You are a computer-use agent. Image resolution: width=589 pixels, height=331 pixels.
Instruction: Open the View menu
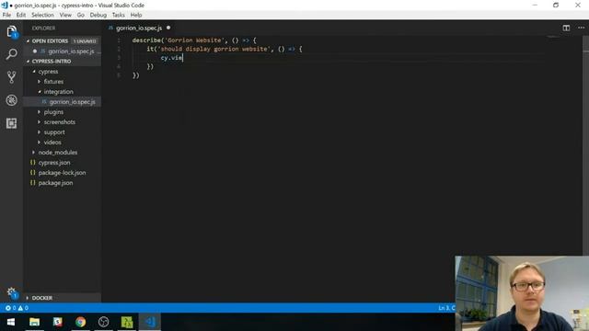coord(65,15)
